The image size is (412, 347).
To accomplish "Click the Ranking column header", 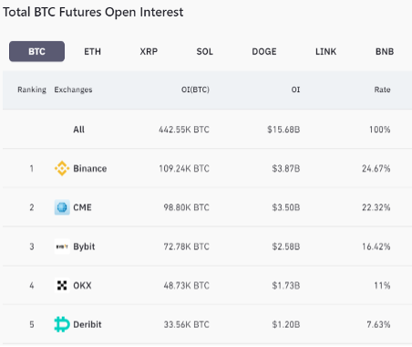I will pyautogui.click(x=32, y=89).
